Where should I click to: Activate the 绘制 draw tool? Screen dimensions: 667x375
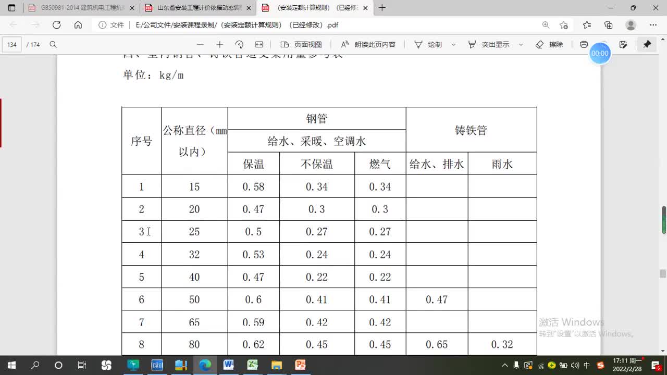(428, 45)
